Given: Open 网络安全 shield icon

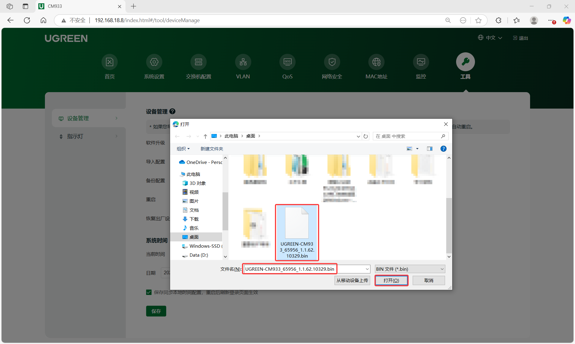Looking at the screenshot, I should pyautogui.click(x=332, y=62).
